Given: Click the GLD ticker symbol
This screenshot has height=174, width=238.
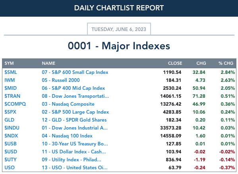Looking at the screenshot, I should 9,120.
